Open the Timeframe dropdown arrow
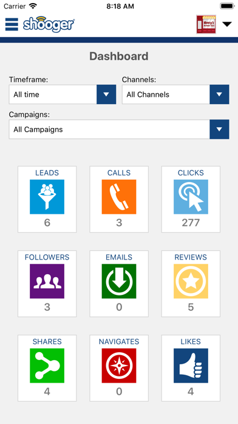 tap(106, 94)
